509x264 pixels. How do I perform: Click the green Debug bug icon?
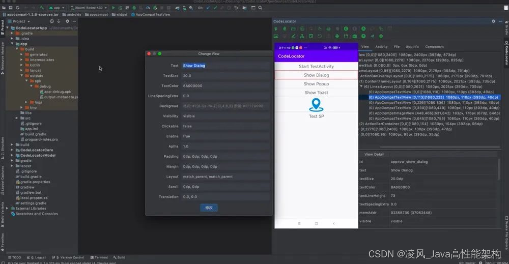click(x=134, y=8)
